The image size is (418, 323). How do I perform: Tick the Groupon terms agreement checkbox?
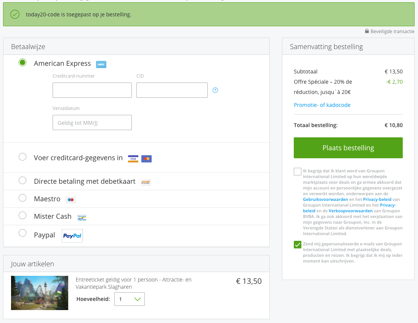[x=298, y=172]
